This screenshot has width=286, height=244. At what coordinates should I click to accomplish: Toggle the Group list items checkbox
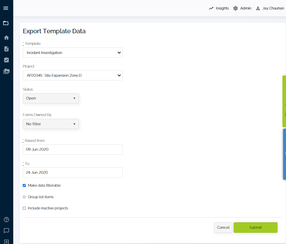[x=24, y=197]
